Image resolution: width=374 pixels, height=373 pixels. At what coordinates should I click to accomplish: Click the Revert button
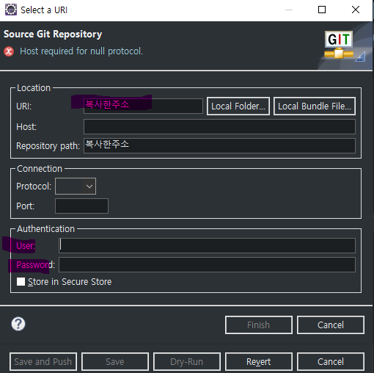[259, 362]
